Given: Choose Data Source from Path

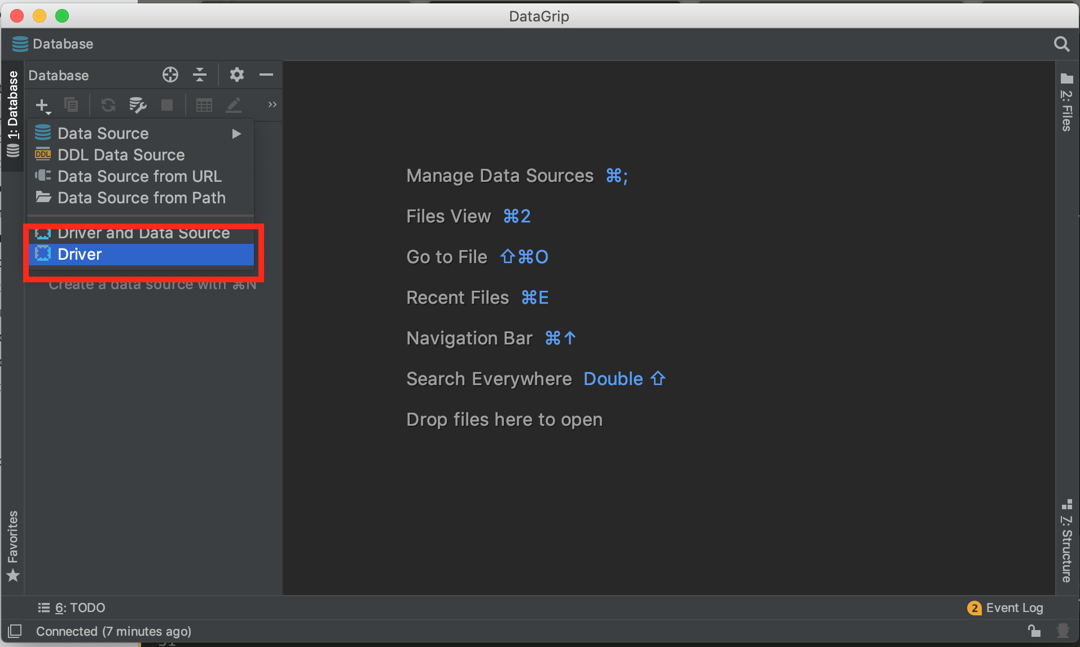Looking at the screenshot, I should point(141,198).
